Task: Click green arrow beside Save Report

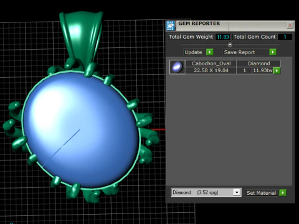Action: (273, 52)
